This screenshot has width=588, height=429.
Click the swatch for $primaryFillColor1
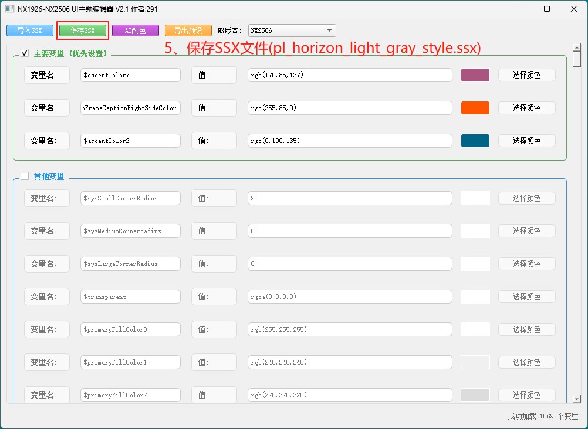[475, 362]
